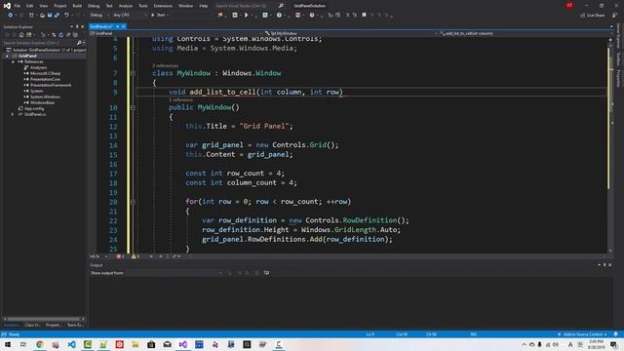This screenshot has width=624, height=351.
Task: Collapse the References node
Action: point(13,61)
